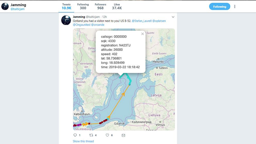Image resolution: width=256 pixels, height=144 pixels.
Task: Open the @oplatsen mention link
Action: click(159, 20)
